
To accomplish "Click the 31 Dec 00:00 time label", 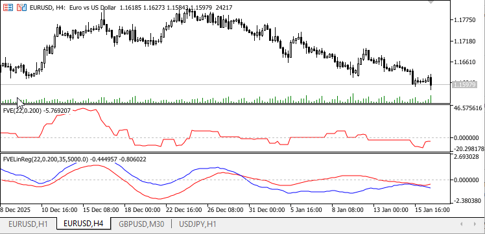I will [x=266, y=210].
